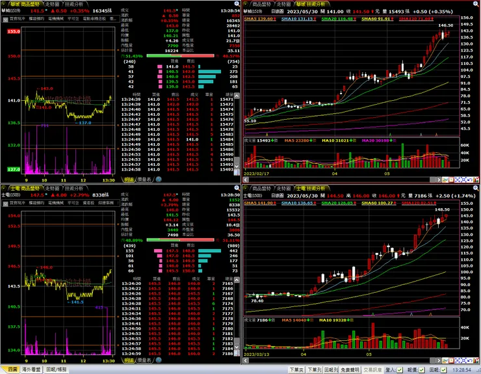The width and height of the screenshot is (481, 374).
Task: Click chart indicator icon in top-right toolbar
Action: click(445, 180)
